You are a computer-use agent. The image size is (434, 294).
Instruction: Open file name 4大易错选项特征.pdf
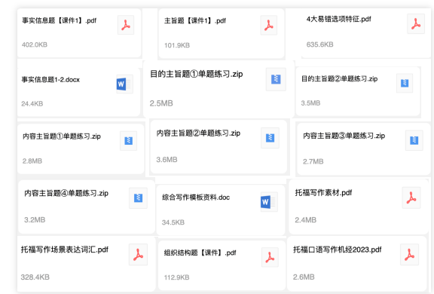338,19
